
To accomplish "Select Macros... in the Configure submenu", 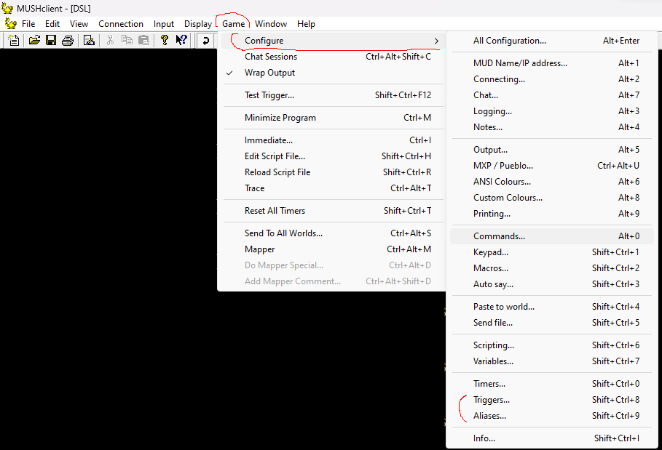I will pos(552,268).
